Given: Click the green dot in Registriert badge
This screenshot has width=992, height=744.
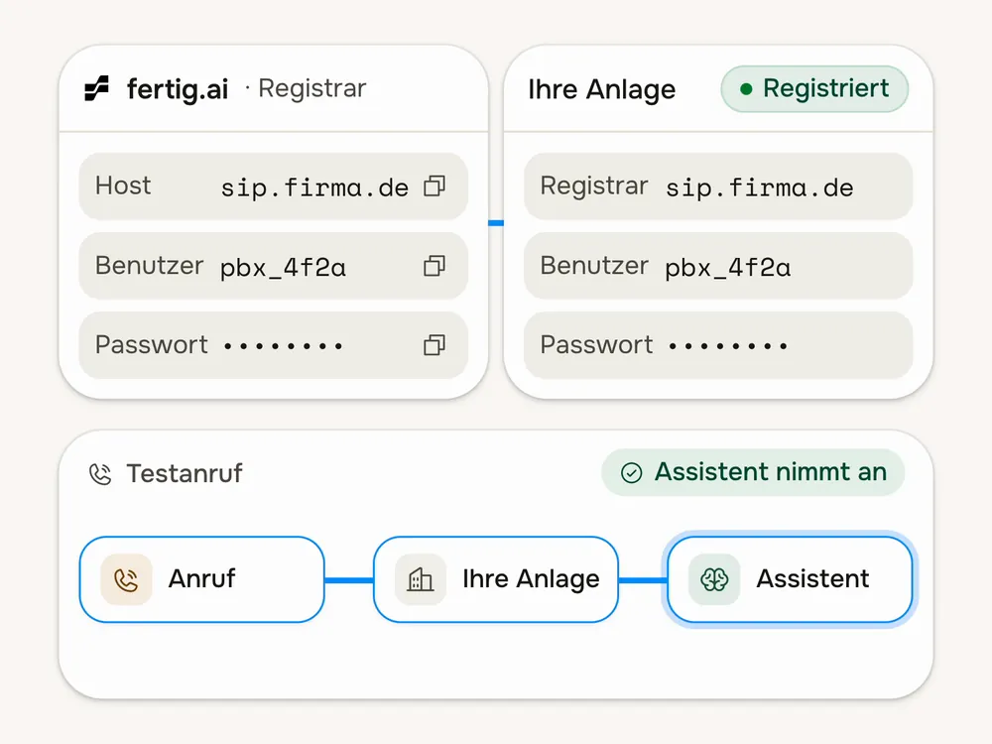Looking at the screenshot, I should pyautogui.click(x=747, y=89).
